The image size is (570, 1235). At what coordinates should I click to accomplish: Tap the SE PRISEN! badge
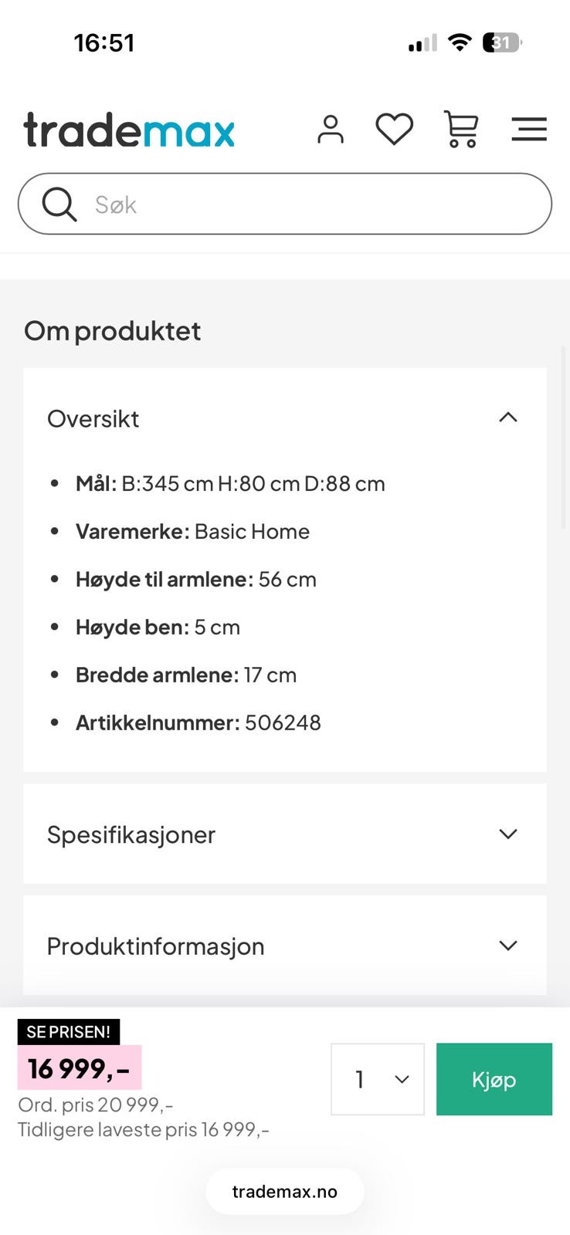(69, 1032)
